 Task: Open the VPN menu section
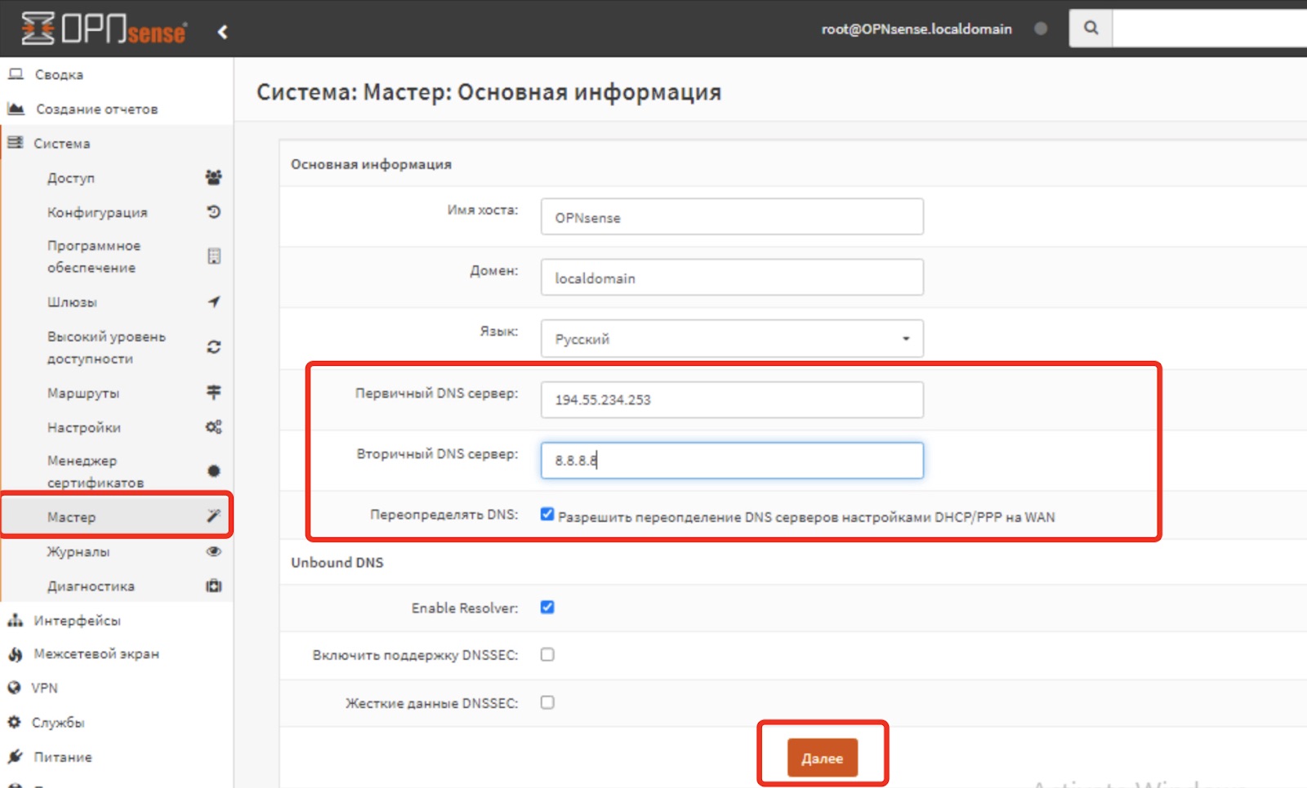(x=44, y=688)
